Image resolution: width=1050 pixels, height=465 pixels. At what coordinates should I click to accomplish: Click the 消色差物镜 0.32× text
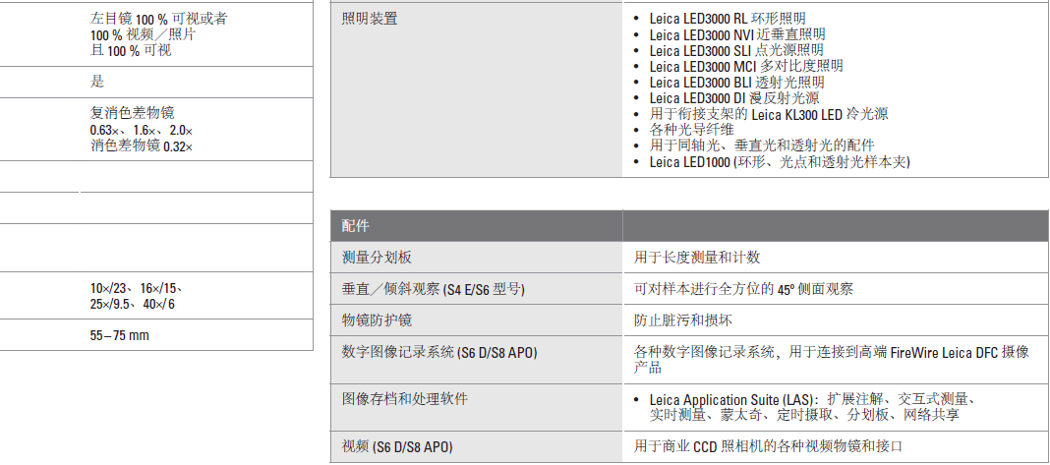(142, 145)
